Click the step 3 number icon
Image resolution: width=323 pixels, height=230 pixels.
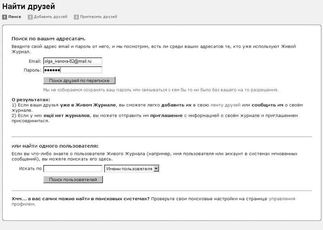pos(76,17)
